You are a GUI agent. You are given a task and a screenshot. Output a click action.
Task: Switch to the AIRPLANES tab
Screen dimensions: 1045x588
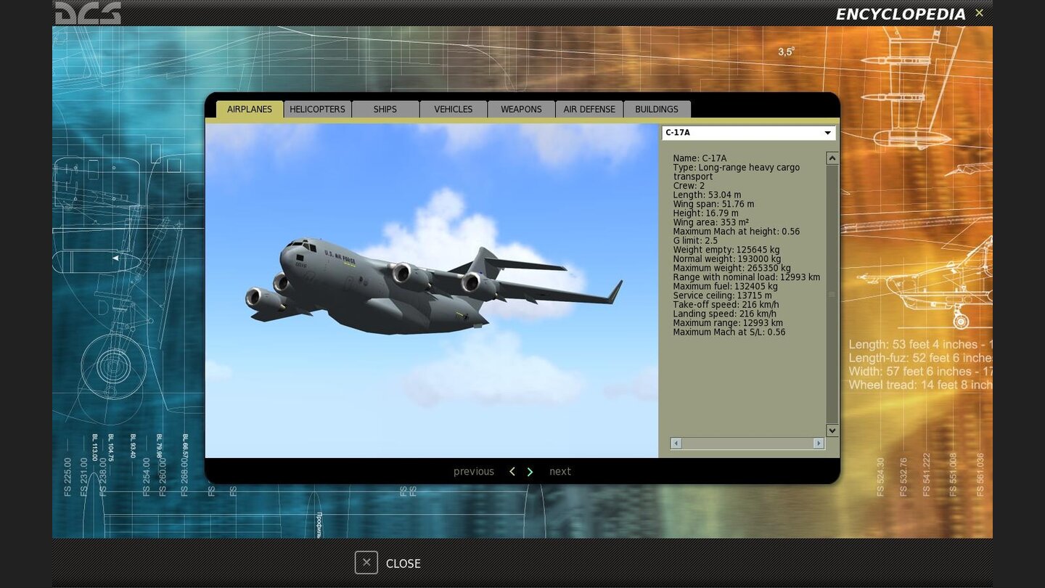(250, 109)
